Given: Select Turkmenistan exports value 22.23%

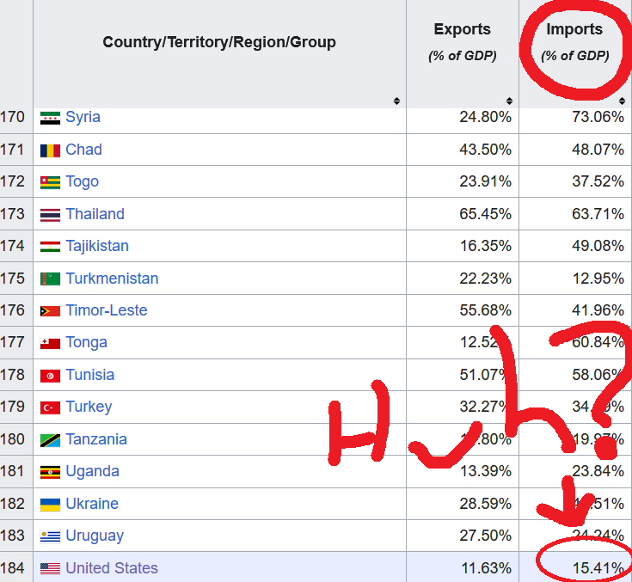Looking at the screenshot, I should (x=485, y=279).
